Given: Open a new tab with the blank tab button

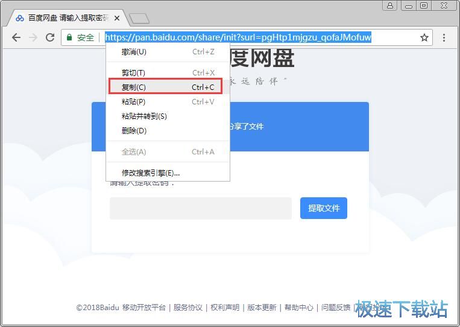Looking at the screenshot, I should (x=139, y=19).
